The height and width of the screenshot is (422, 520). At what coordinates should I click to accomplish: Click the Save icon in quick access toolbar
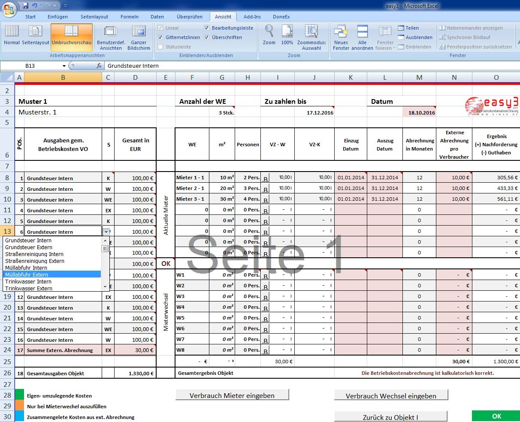click(x=25, y=6)
